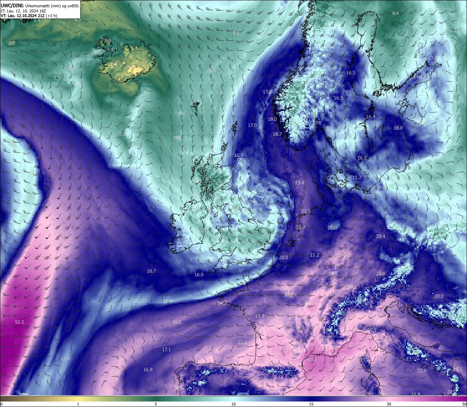Click the 22.7 value label
Image resolution: width=467 pixels, height=407 pixels.
(x=300, y=227)
